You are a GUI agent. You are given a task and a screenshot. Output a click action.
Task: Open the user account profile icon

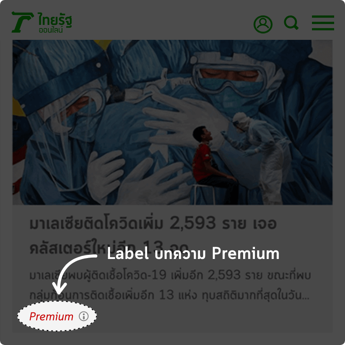click(263, 24)
